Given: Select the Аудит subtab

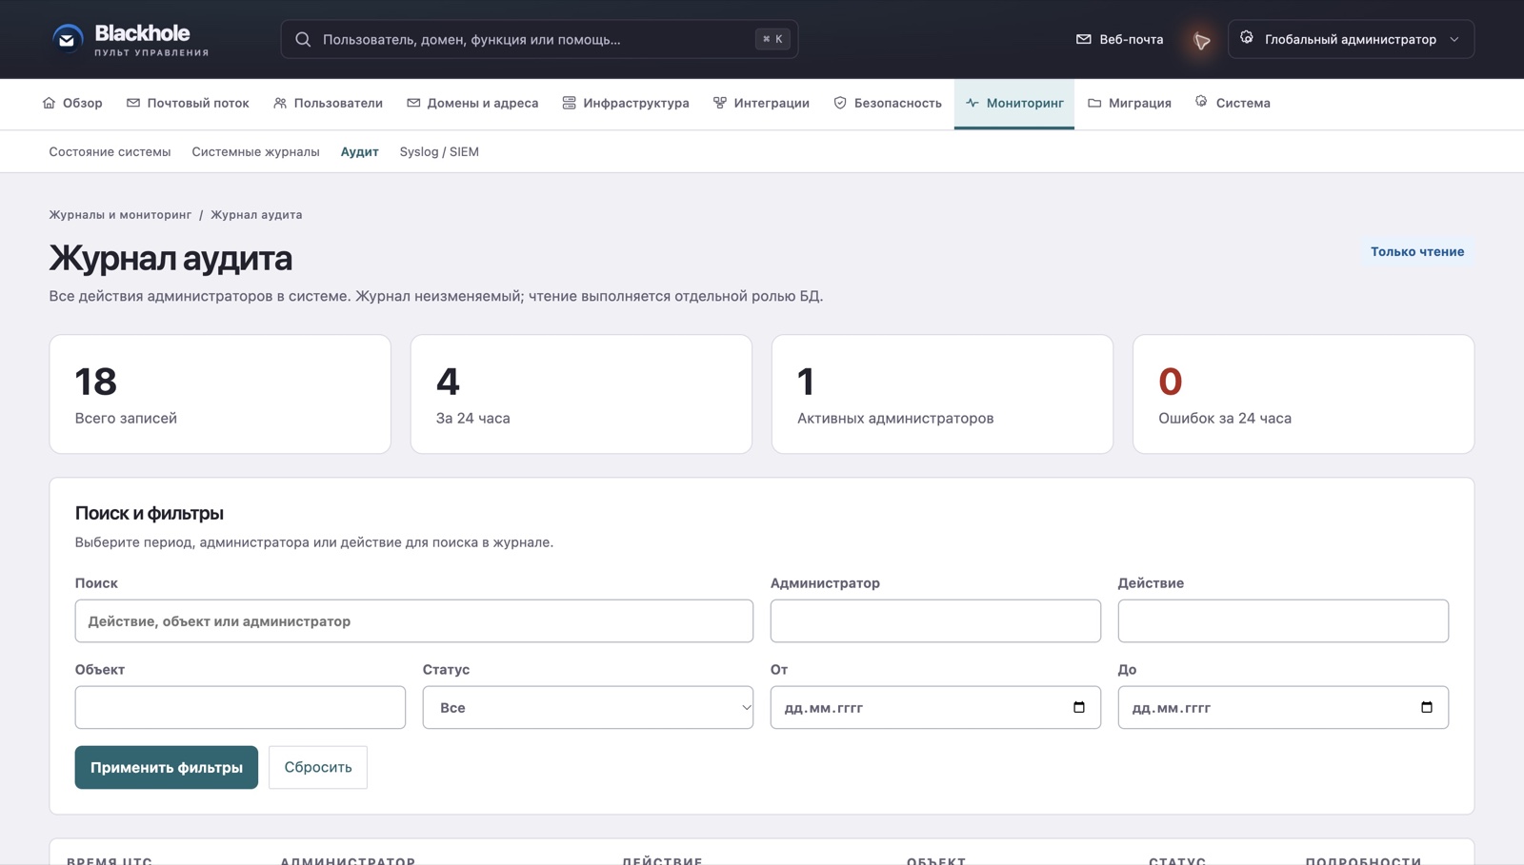Looking at the screenshot, I should [359, 151].
